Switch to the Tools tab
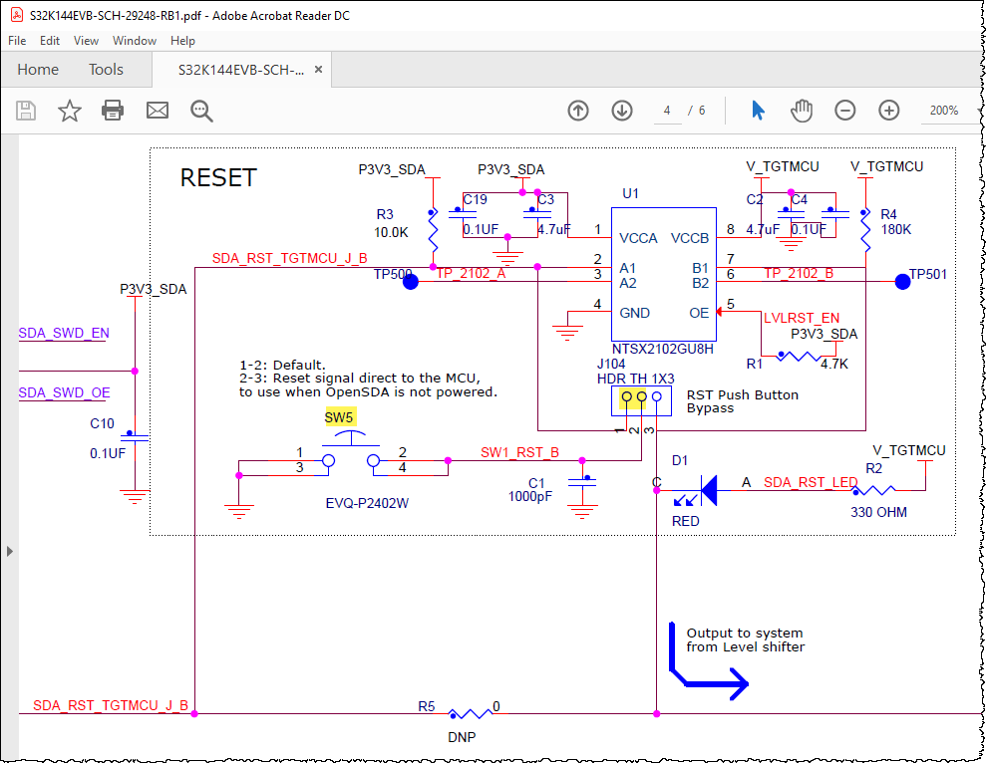The image size is (987, 764). coord(106,70)
